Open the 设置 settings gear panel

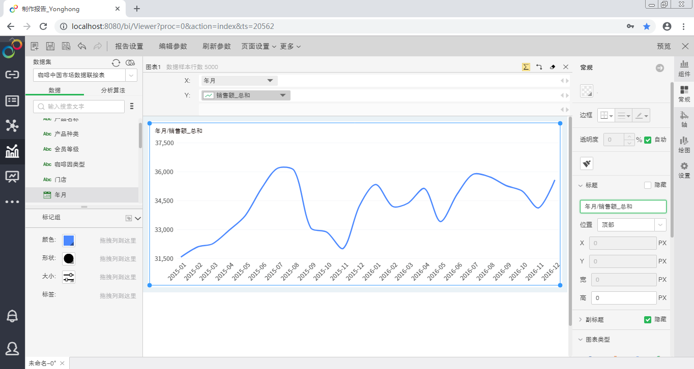point(684,170)
